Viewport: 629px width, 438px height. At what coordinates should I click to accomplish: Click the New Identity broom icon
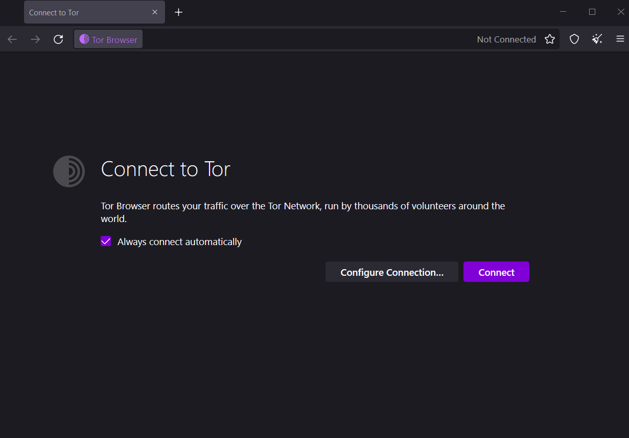597,39
